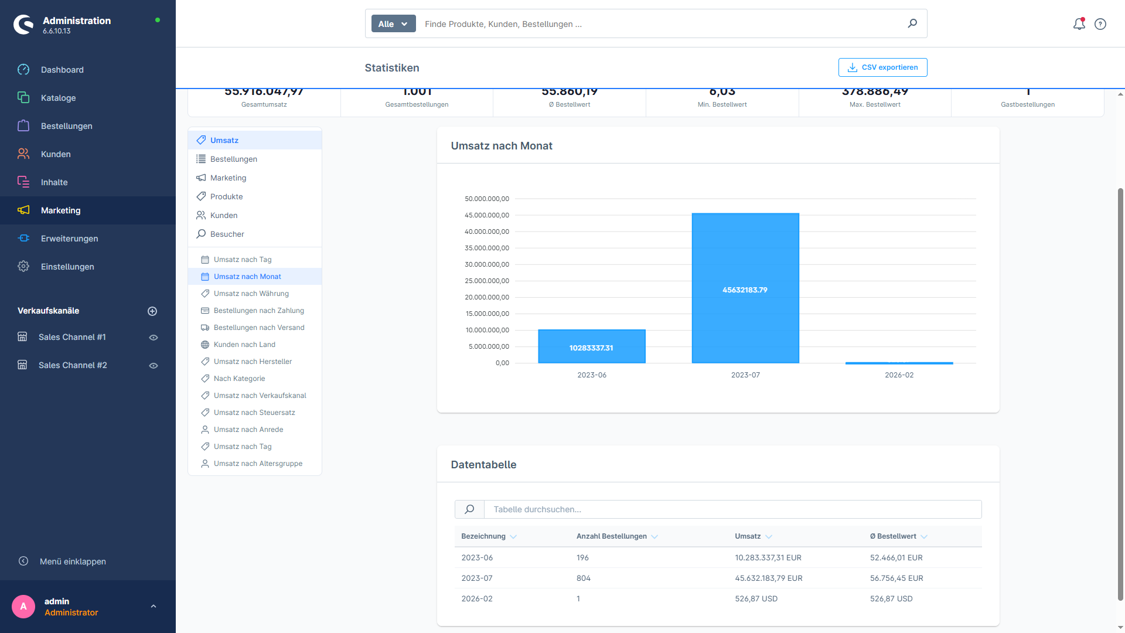Screen dimensions: 1125x633
Task: Collapse the admin user menu chevron
Action: pos(154,606)
